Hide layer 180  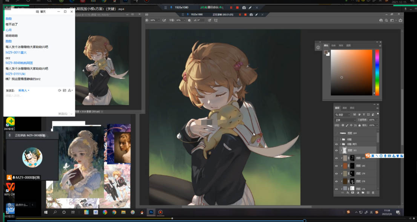[x=336, y=166]
